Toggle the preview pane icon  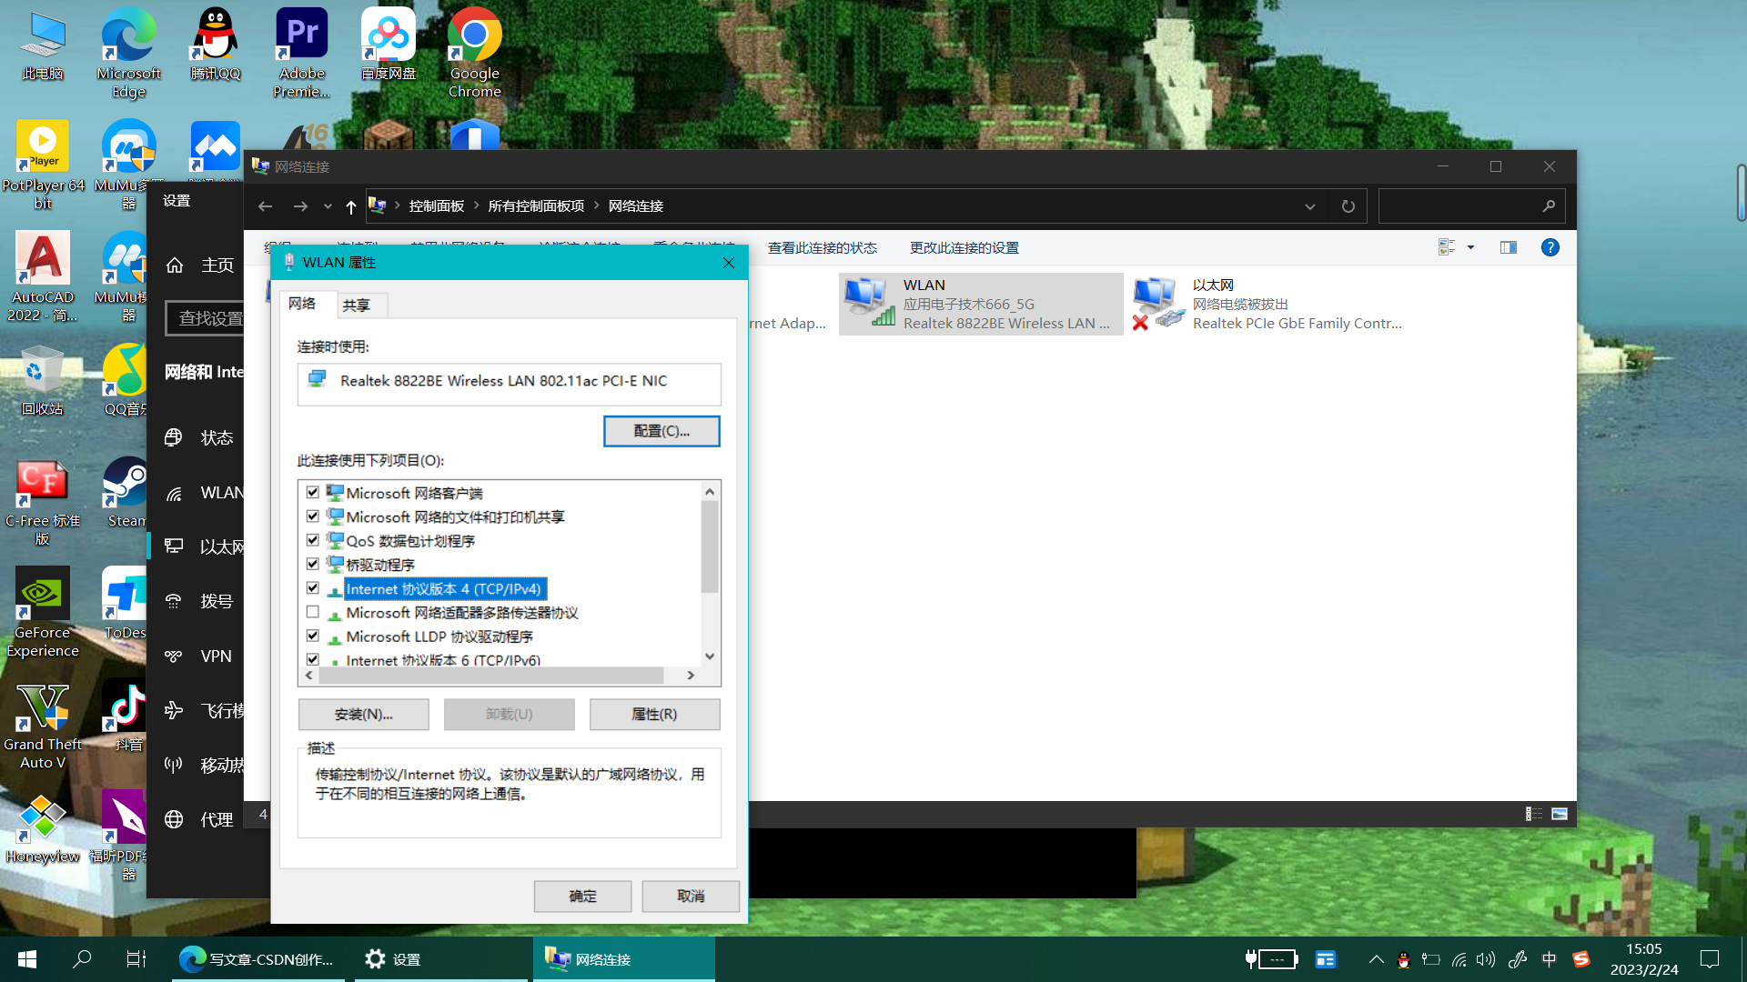(1508, 247)
